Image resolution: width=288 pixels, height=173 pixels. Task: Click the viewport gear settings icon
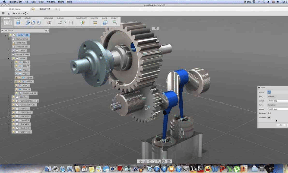(x=156, y=28)
